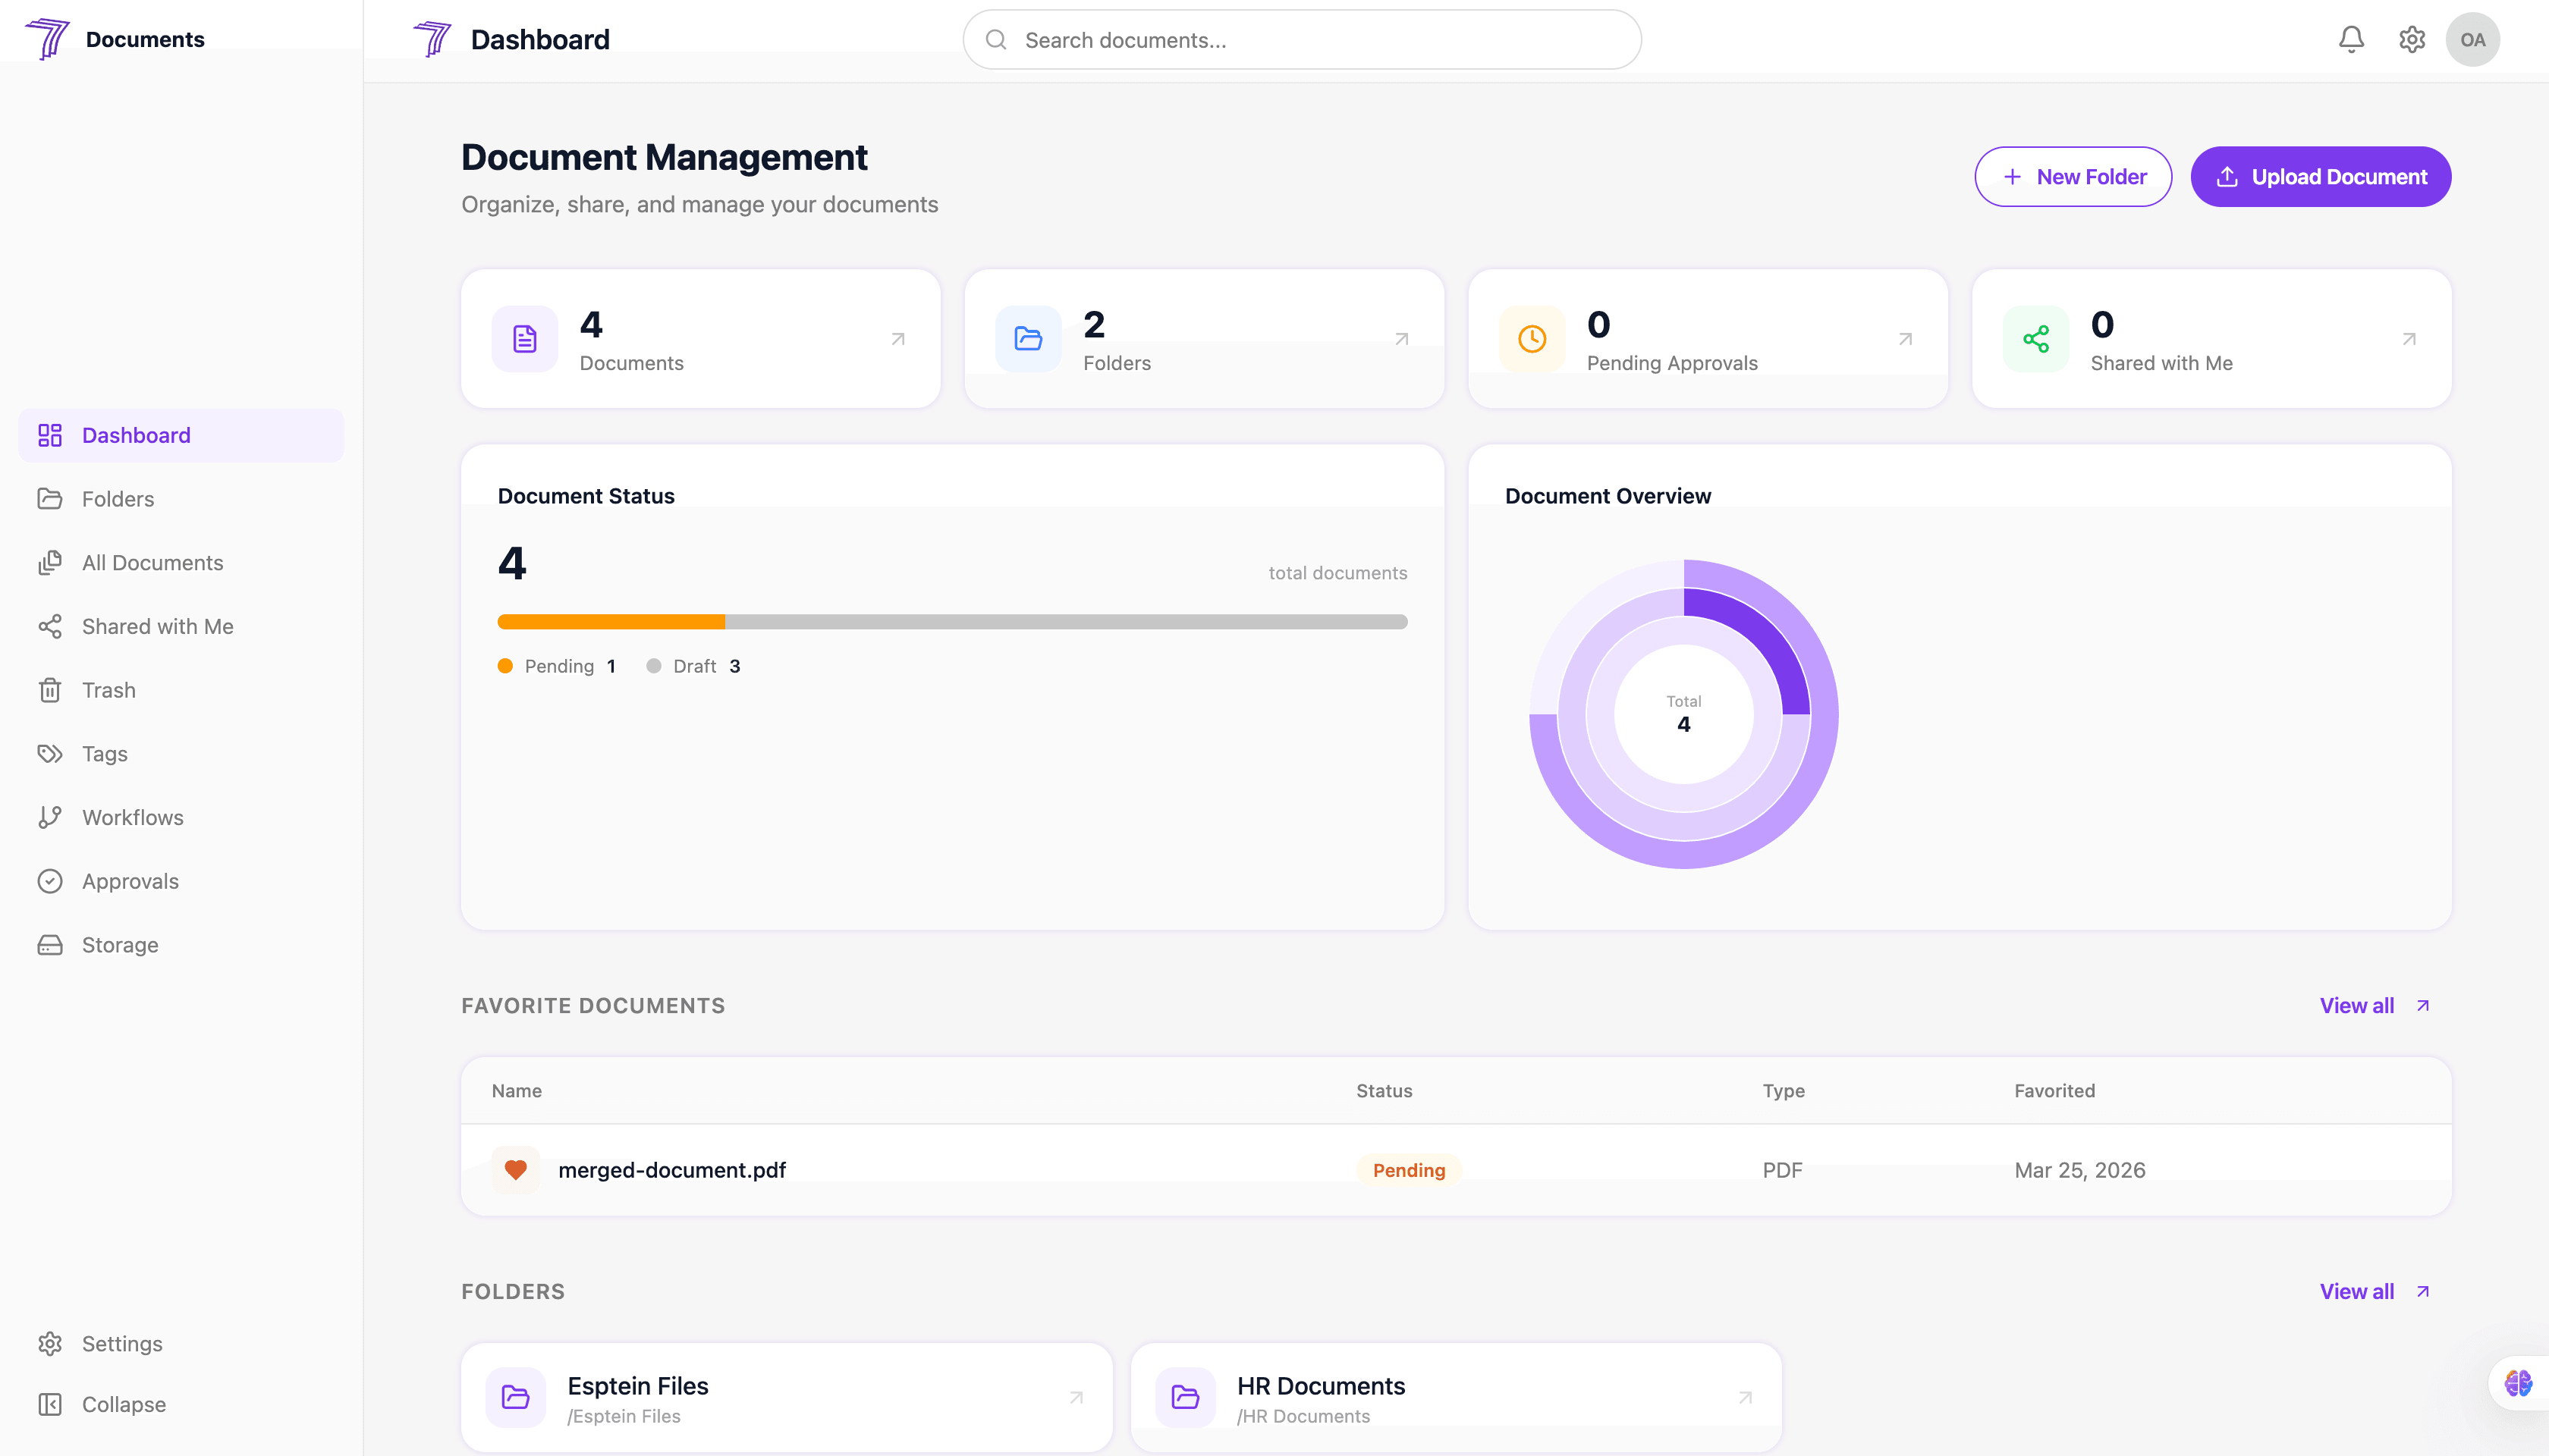This screenshot has height=1456, width=2549.
Task: Click the PDF type cell
Action: point(1782,1170)
